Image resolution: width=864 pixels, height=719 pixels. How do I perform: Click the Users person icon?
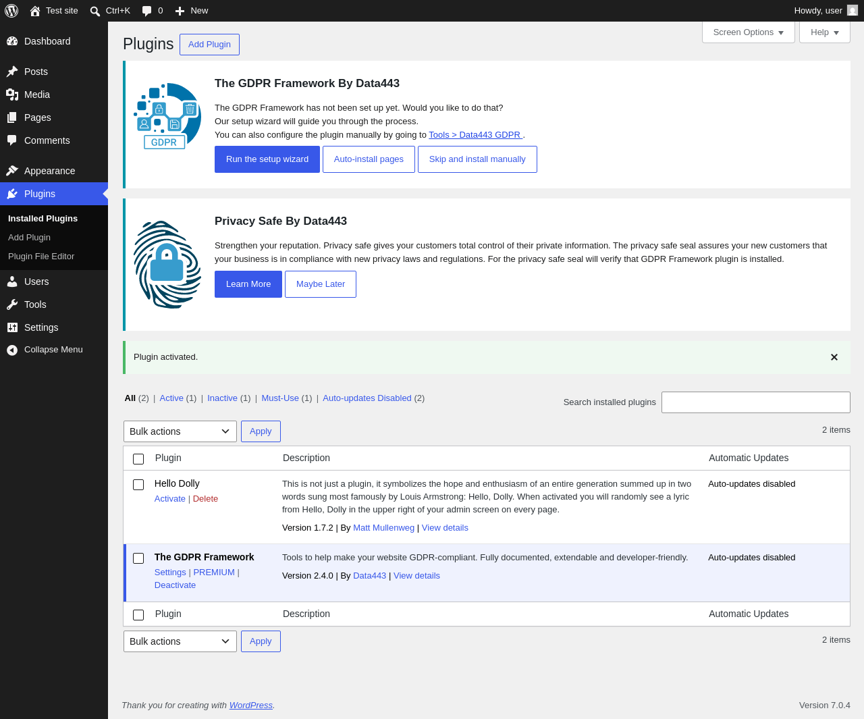pos(12,282)
